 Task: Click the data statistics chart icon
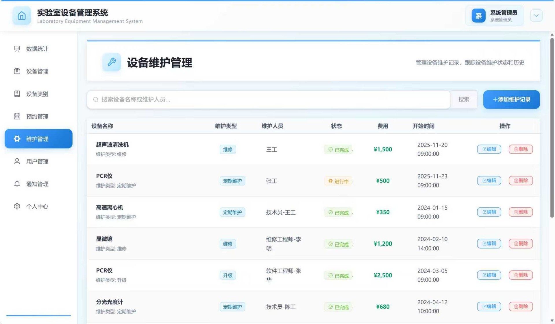(x=17, y=48)
